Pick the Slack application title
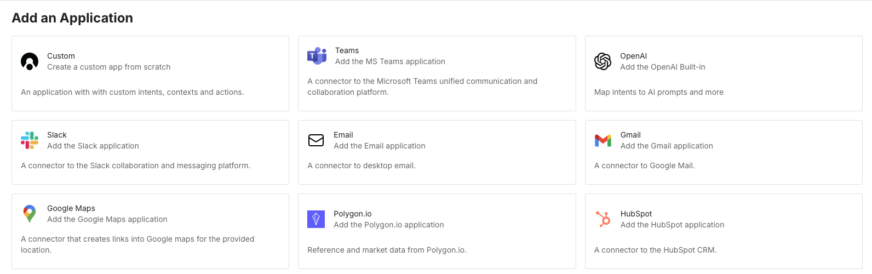This screenshot has width=872, height=274. click(57, 135)
